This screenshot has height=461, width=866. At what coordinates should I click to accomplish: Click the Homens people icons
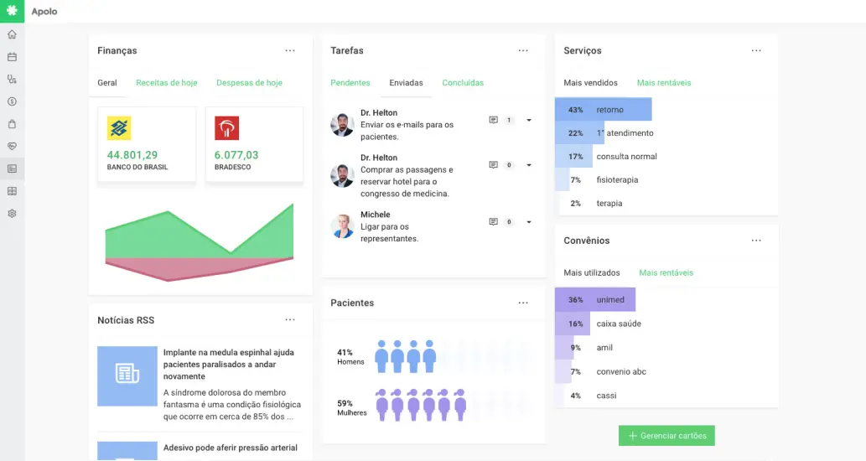(406, 357)
